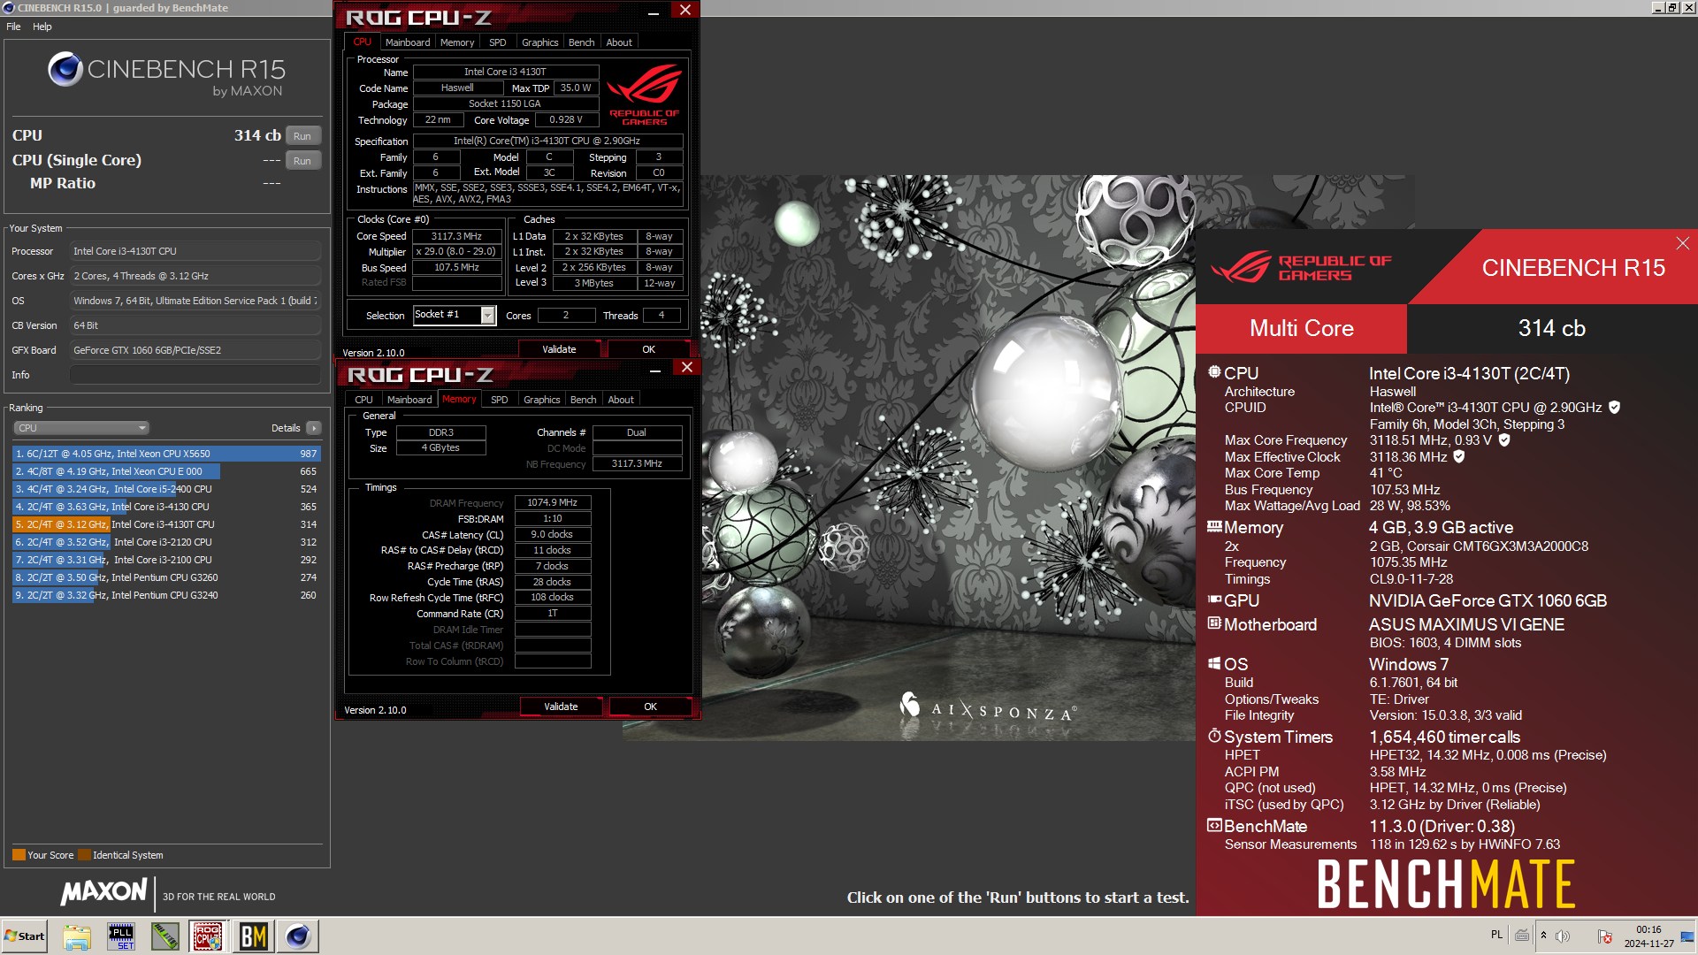The height and width of the screenshot is (955, 1698).
Task: Click the volume speaker tray icon
Action: [x=1563, y=936]
